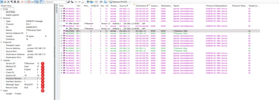Open the font size Aᵃ dropdown

[x=103, y=2]
